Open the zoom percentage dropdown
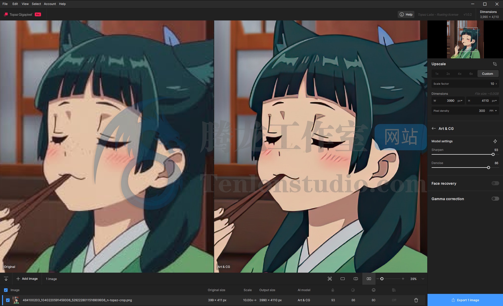 pyautogui.click(x=423, y=279)
